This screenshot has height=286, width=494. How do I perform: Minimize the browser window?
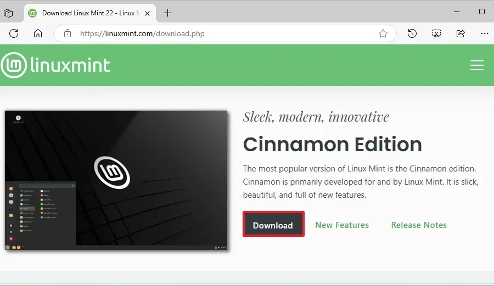click(457, 12)
